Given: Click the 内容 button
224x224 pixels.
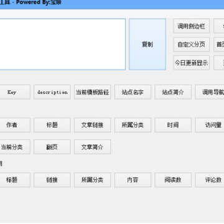Looking at the screenshot, I should coord(133,180).
